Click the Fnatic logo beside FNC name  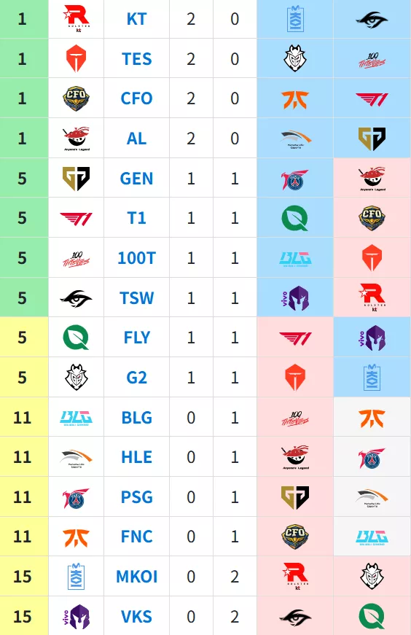coord(76,537)
